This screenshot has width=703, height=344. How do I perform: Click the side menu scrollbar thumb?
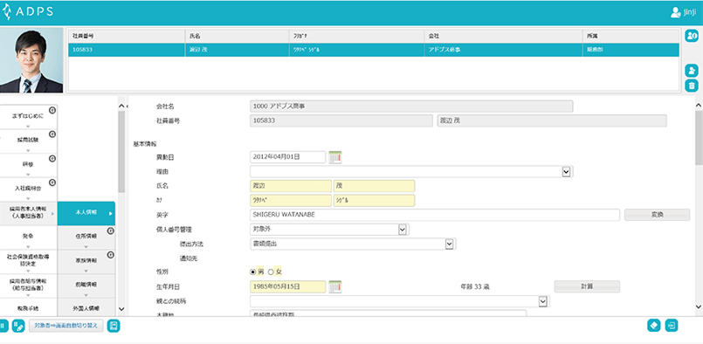(x=121, y=152)
